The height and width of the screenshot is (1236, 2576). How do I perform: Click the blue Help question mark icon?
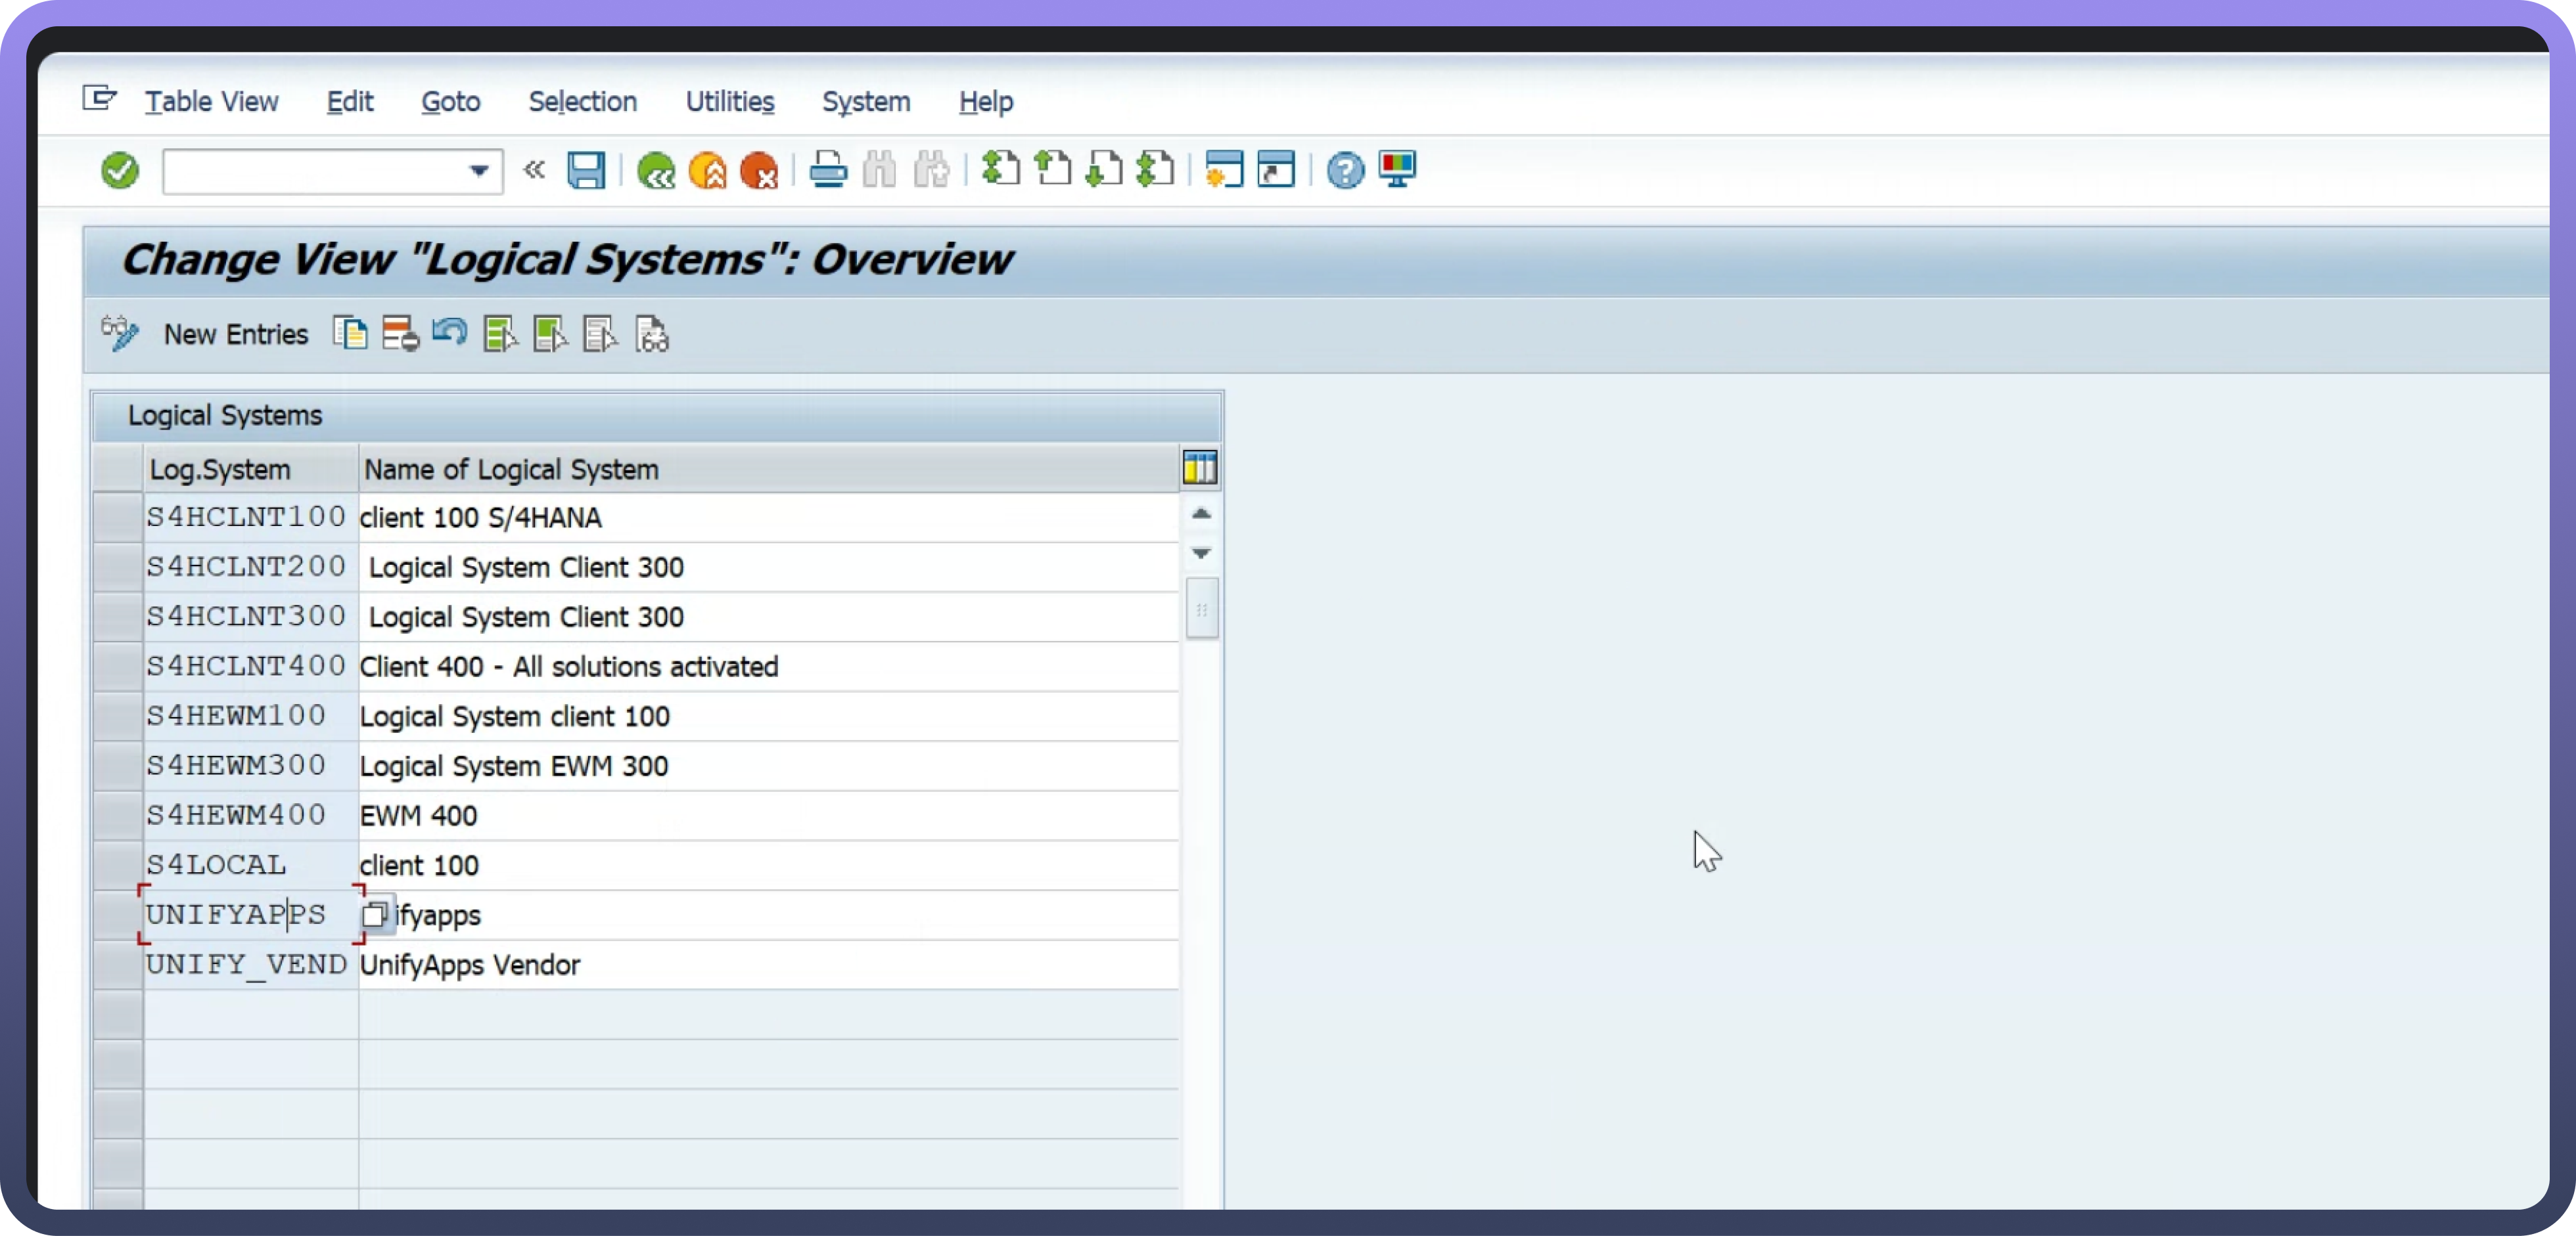(x=1345, y=171)
